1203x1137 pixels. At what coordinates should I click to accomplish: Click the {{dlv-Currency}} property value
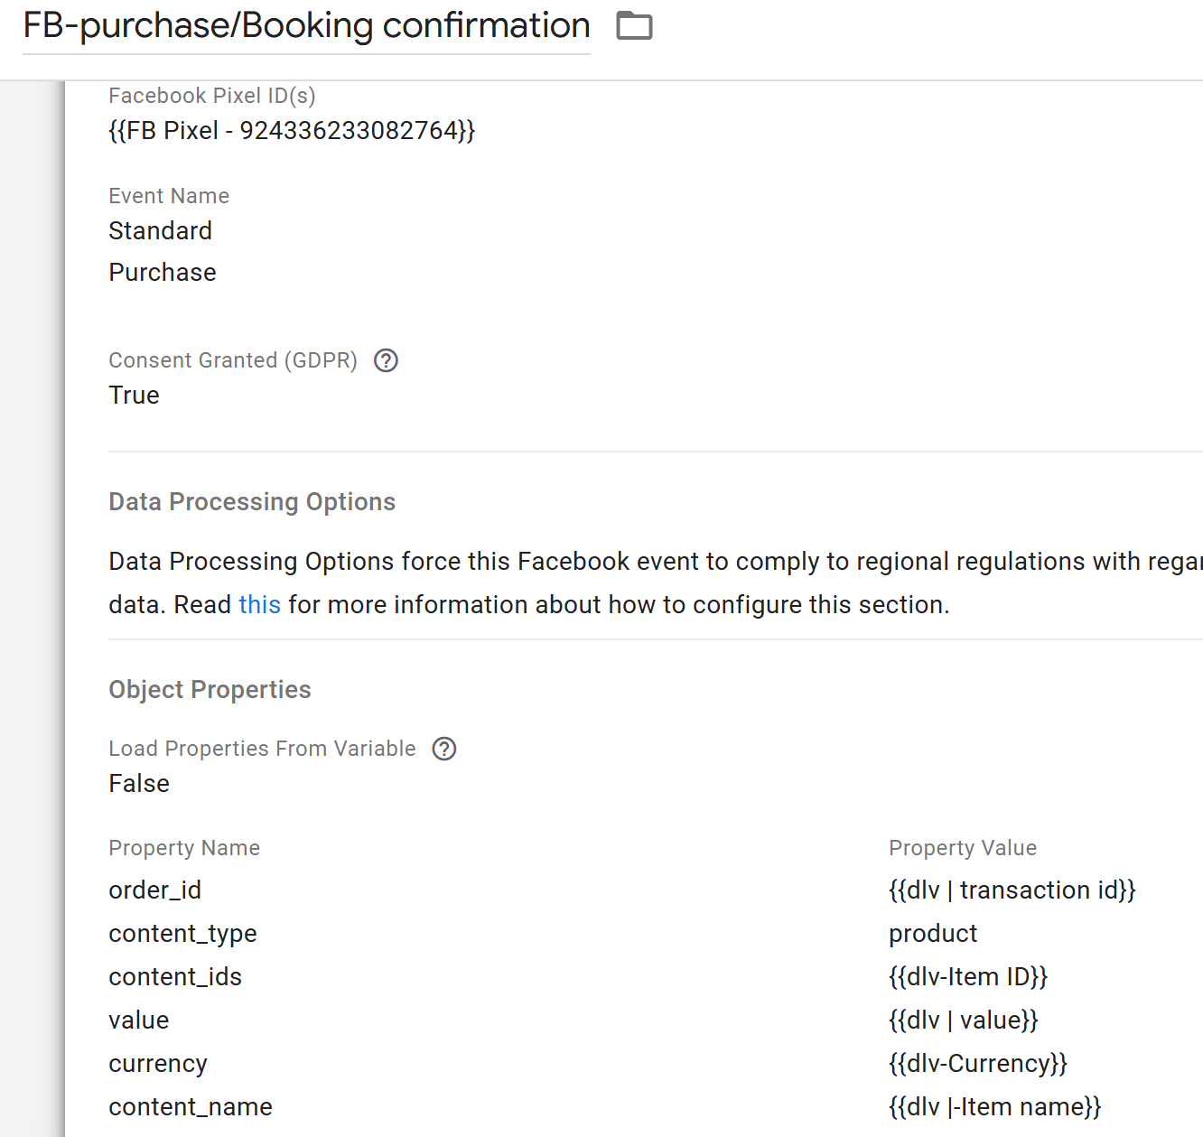pos(977,1064)
